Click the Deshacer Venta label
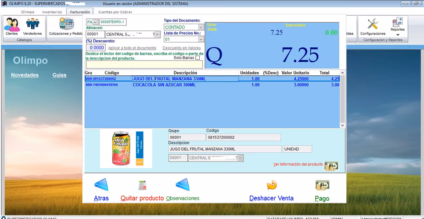Viewport: 424px width, 219px height. pos(271,198)
